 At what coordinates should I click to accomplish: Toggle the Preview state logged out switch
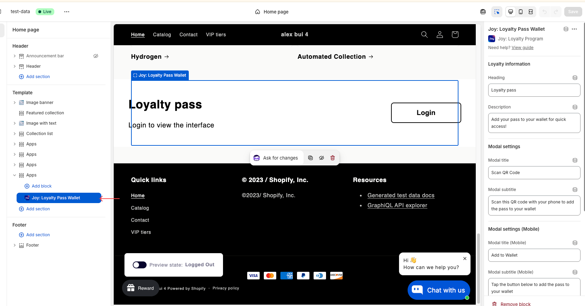tap(140, 265)
